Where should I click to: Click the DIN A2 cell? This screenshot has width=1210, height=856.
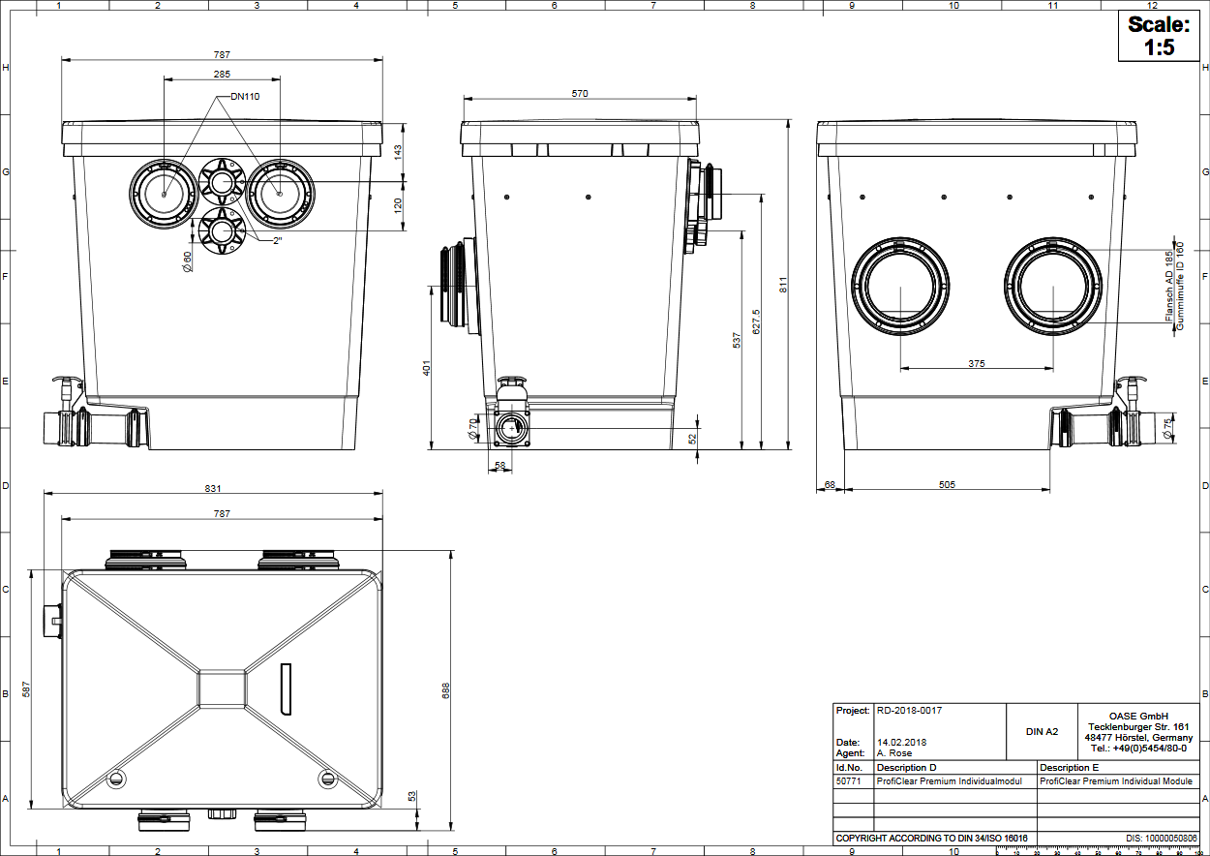[x=1042, y=732]
